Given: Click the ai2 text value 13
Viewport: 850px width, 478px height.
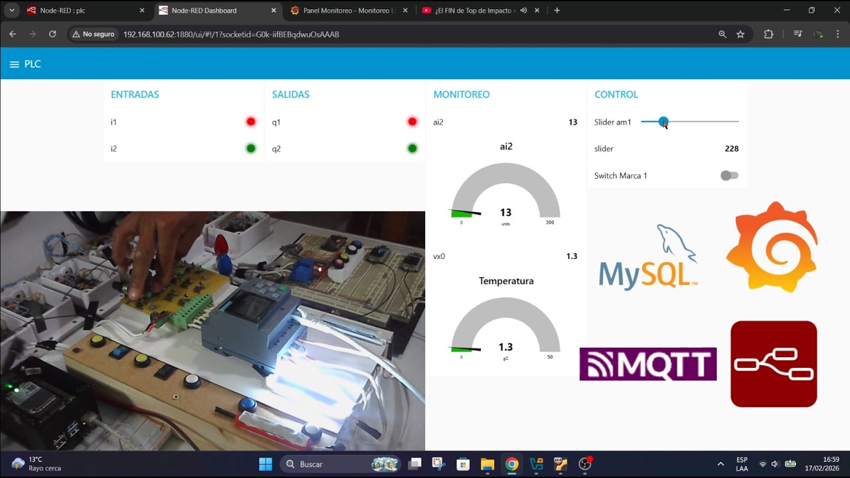Looking at the screenshot, I should point(573,122).
